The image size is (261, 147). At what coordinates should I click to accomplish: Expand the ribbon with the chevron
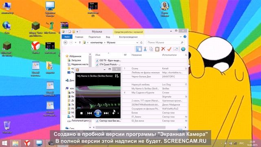pyautogui.click(x=181, y=37)
